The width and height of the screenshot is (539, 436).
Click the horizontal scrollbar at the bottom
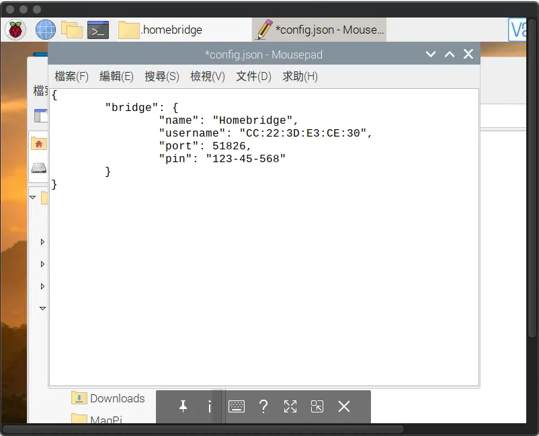[202, 429]
